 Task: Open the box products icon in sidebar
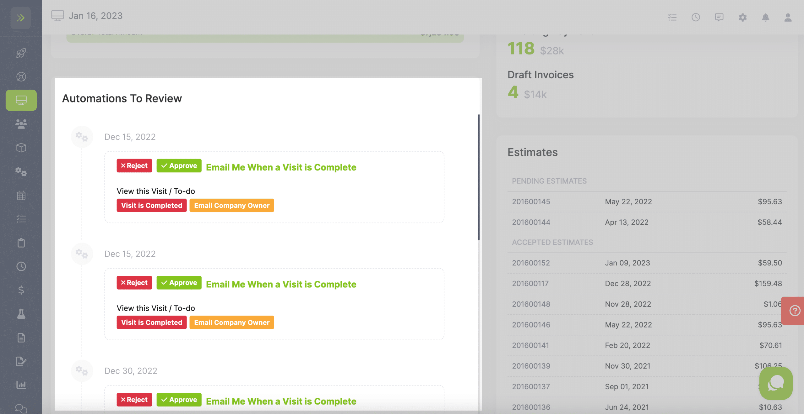[21, 148]
